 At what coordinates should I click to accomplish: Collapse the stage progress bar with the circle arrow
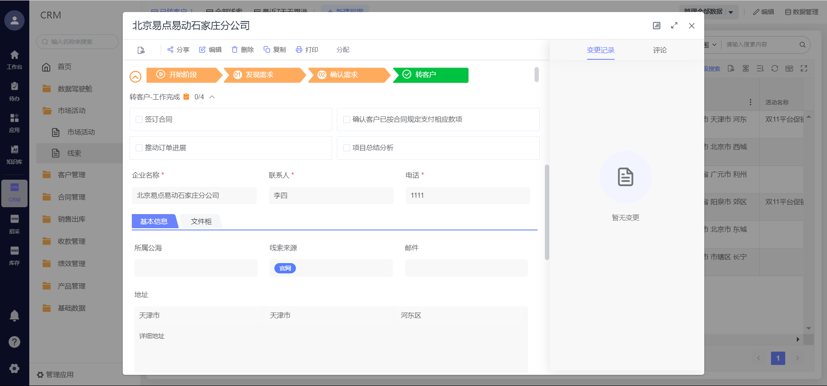135,77
